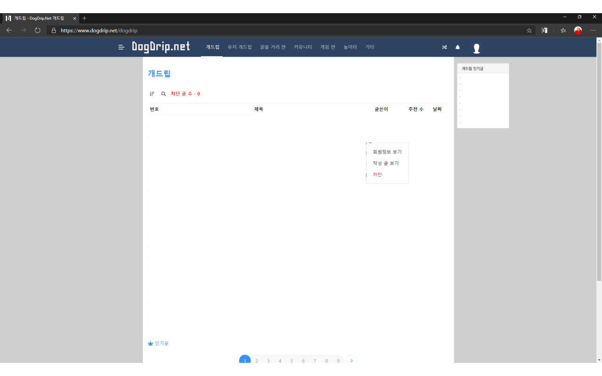This screenshot has height=376, width=602.
Task: Click the magnifier search icon above the list
Action: 164,94
